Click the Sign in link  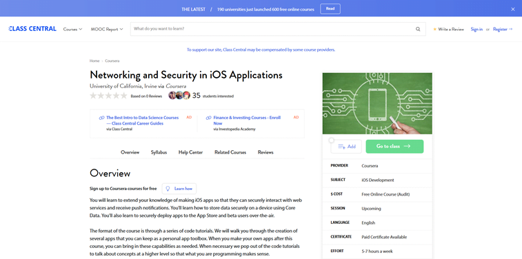click(x=476, y=29)
